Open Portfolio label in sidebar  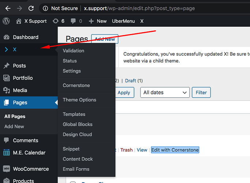pyautogui.click(x=23, y=78)
